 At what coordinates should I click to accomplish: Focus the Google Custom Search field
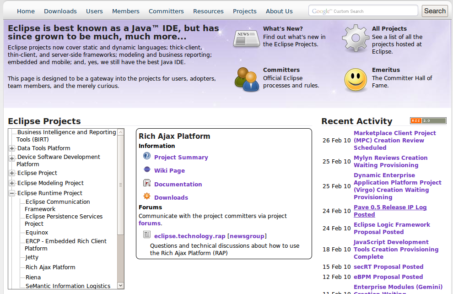[363, 11]
